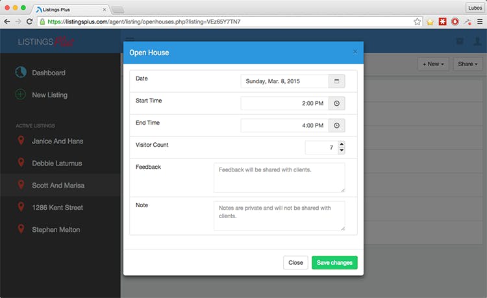Click the Listings Plus logo
Image resolution: width=487 pixels, height=298 pixels.
(45, 42)
